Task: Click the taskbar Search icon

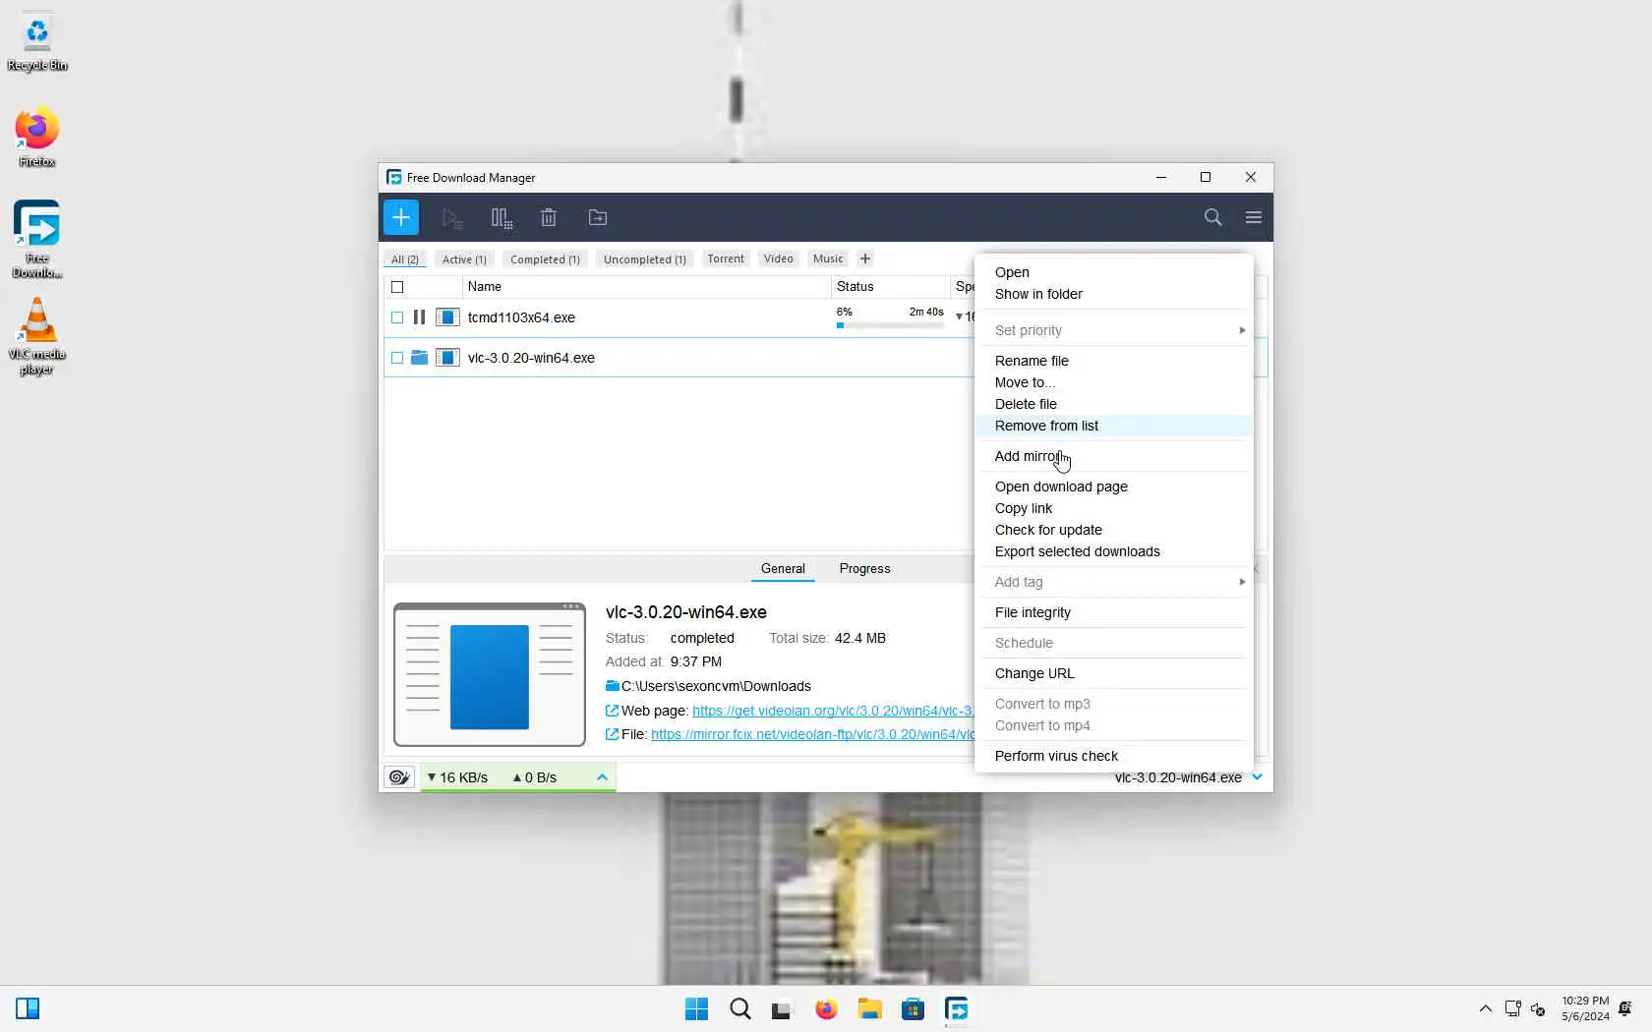Action: tap(740, 1009)
